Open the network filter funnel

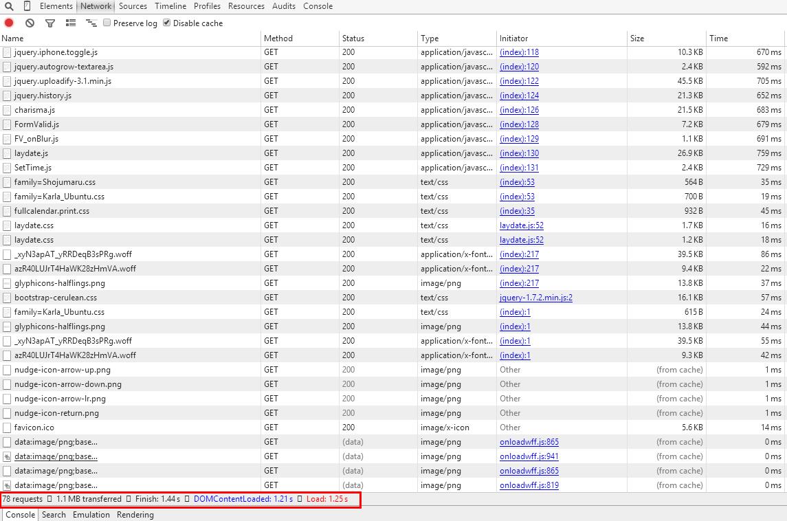tap(50, 23)
